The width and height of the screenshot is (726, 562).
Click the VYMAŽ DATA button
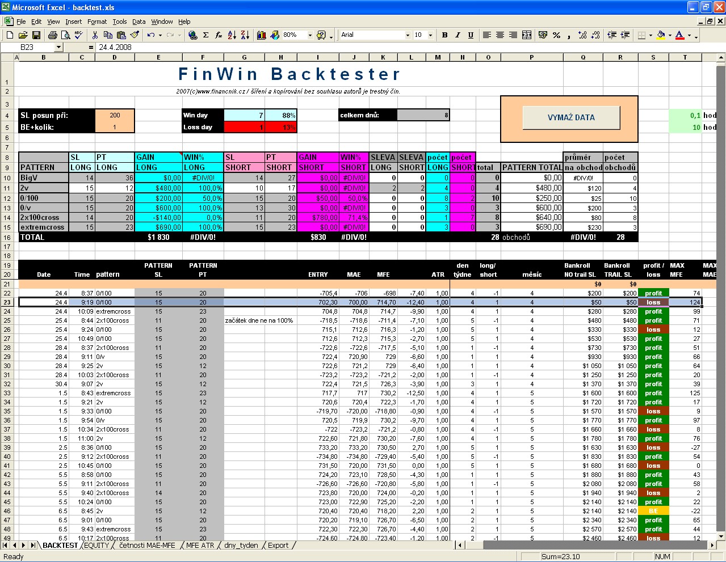click(571, 117)
